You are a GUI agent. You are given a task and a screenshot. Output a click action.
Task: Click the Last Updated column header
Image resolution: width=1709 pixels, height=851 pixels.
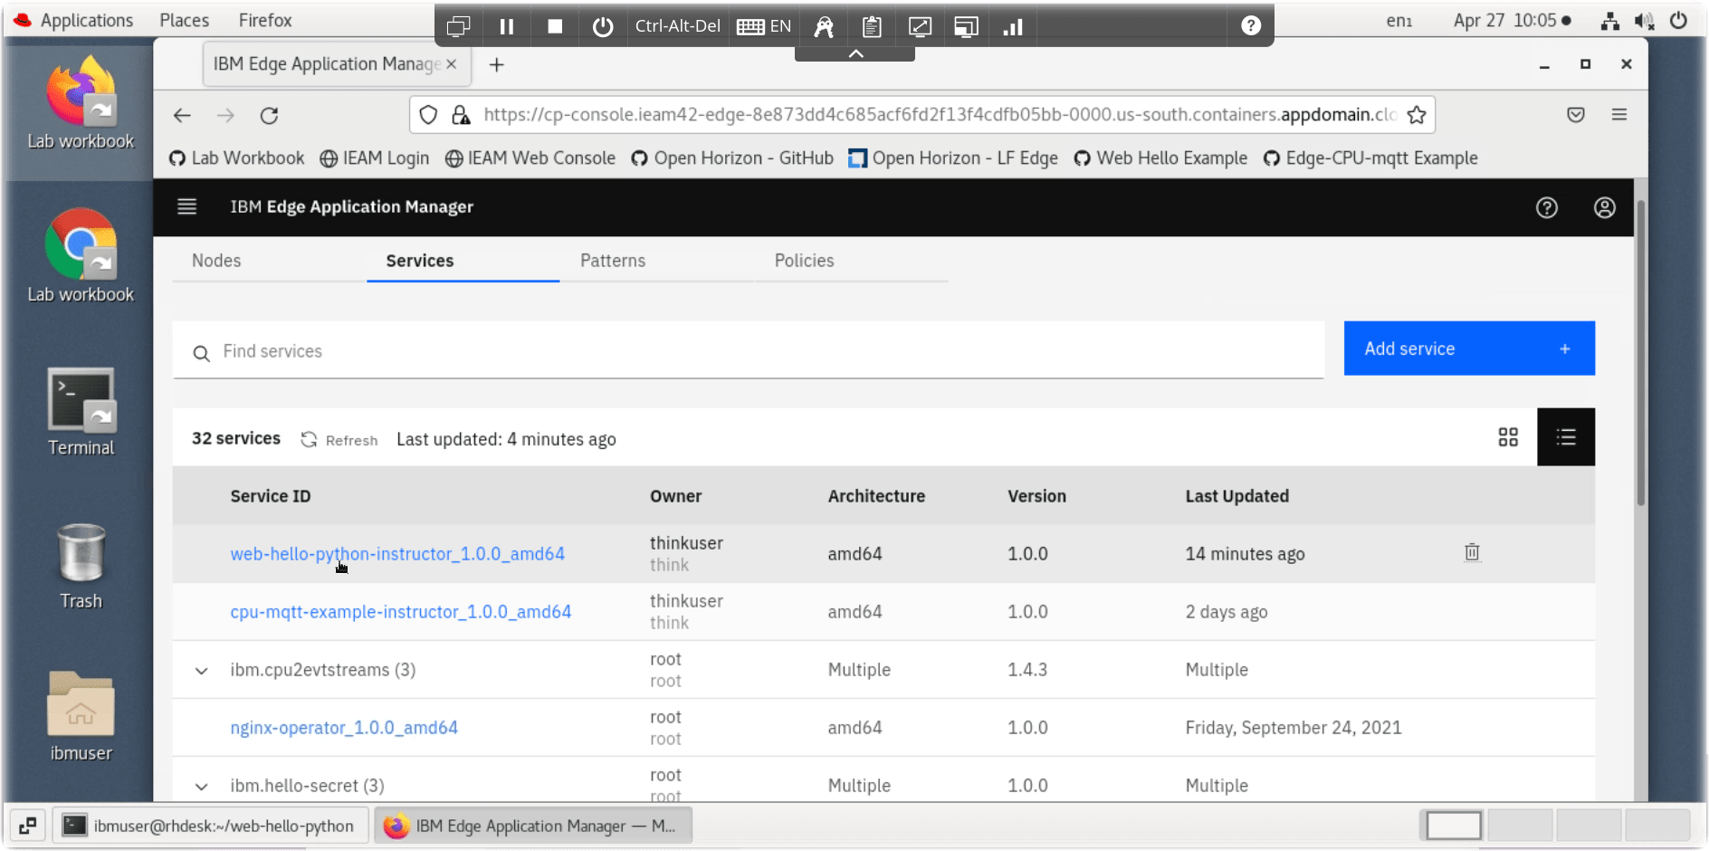(1237, 496)
